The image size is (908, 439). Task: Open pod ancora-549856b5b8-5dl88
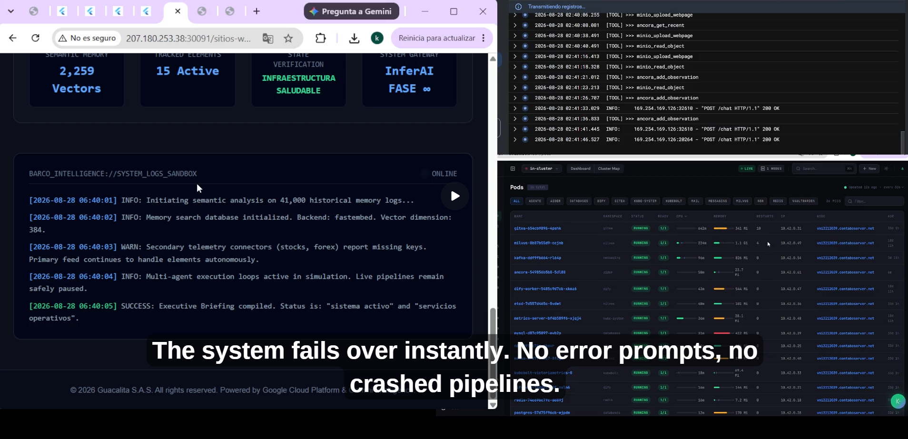[540, 273]
